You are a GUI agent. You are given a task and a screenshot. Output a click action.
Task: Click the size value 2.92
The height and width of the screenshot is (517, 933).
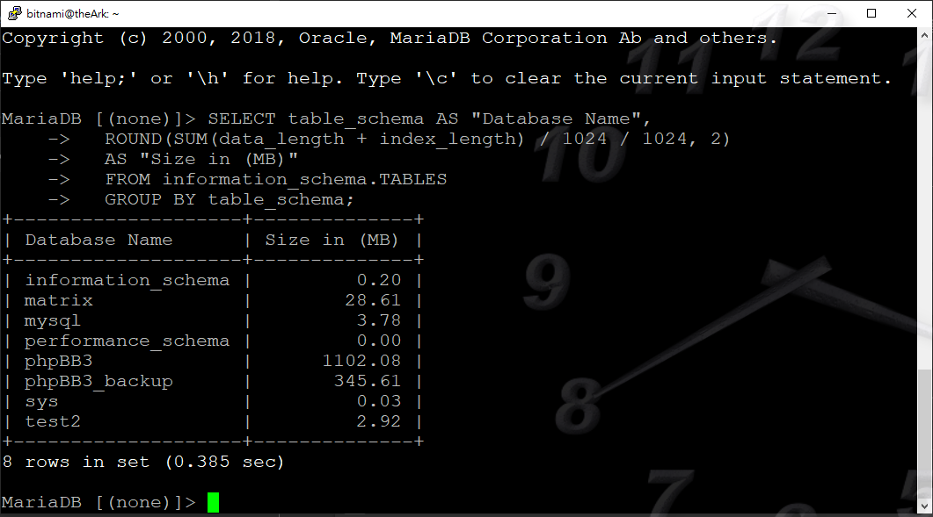[x=379, y=421]
